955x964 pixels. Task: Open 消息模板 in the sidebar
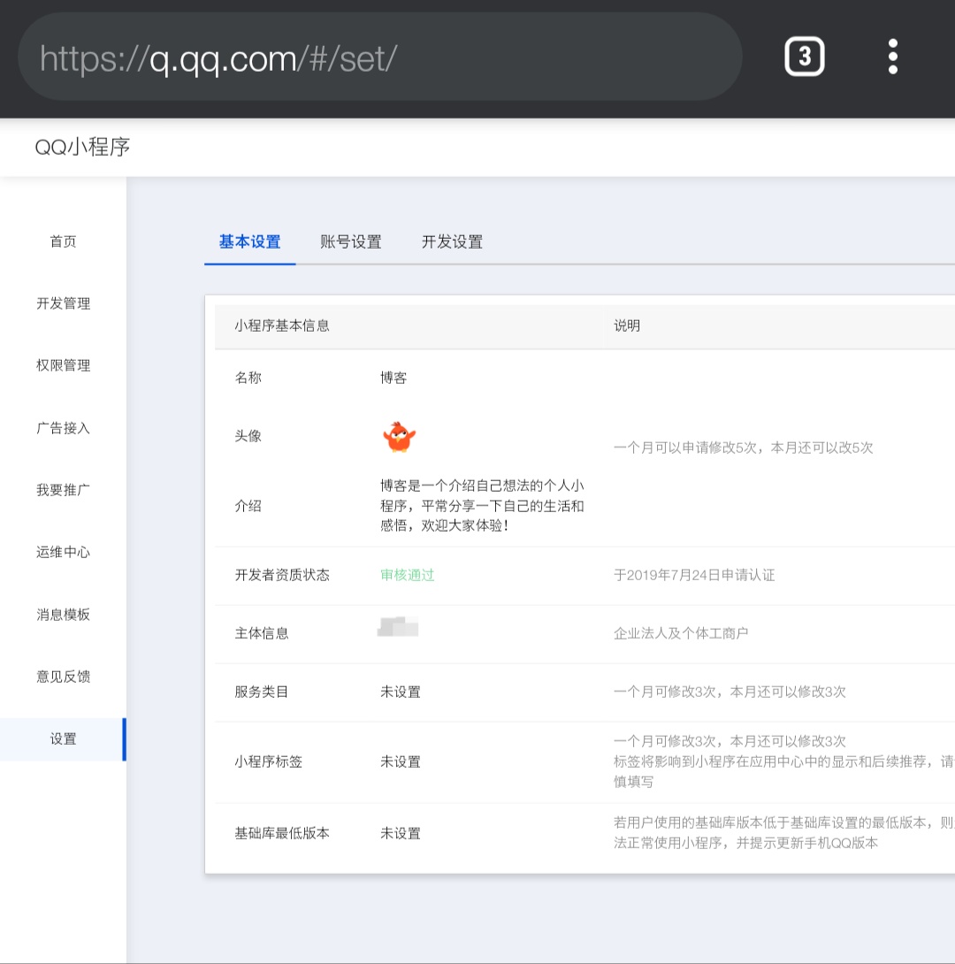tap(64, 614)
